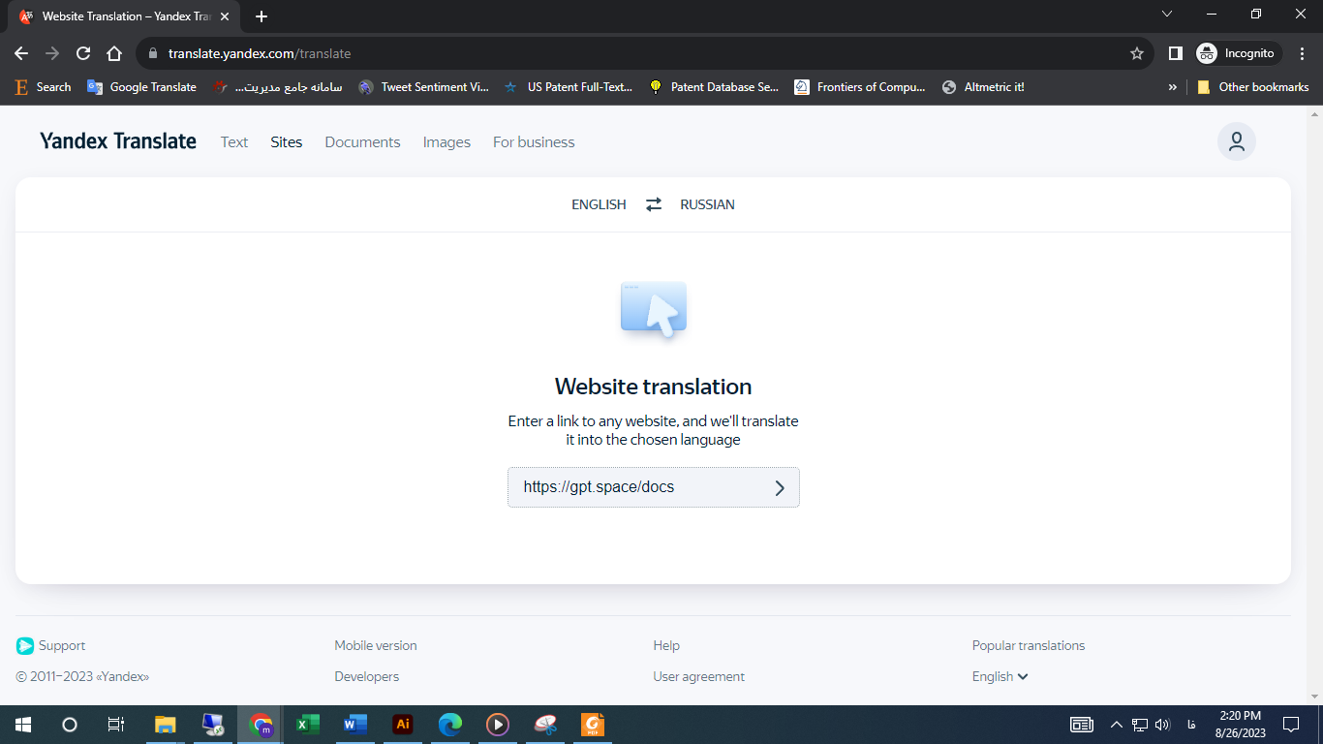Switch to the Text tab
The width and height of the screenshot is (1323, 744).
pos(234,141)
